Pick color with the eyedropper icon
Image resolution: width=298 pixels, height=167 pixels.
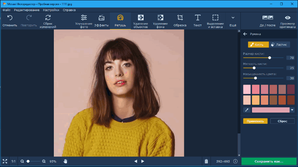[x=246, y=110]
